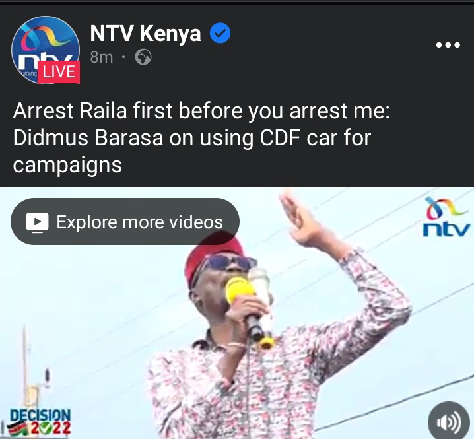Tap the Decision 2022 logo on video
The image size is (474, 439).
40,422
